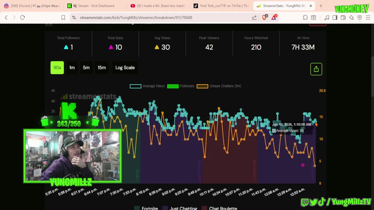Open Brave Rewards triangle icon
Viewport: 374px width, 210px height.
pos(274,17)
